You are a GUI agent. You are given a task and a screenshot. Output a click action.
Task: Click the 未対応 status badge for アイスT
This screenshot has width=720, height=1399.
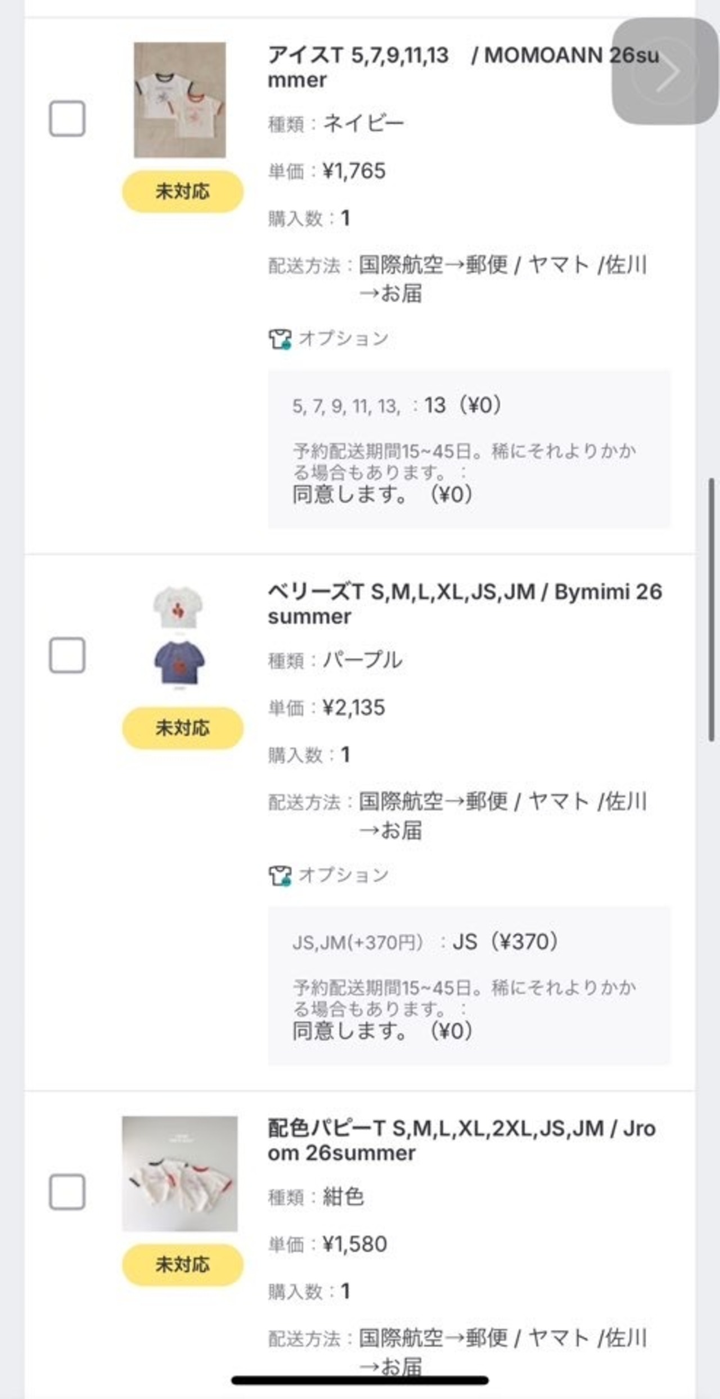click(183, 192)
